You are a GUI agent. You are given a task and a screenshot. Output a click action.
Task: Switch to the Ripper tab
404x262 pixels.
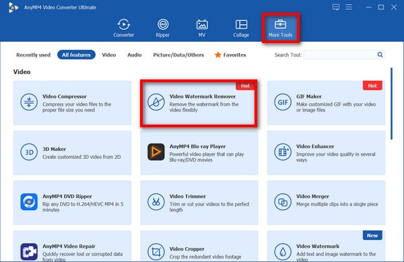[163, 28]
